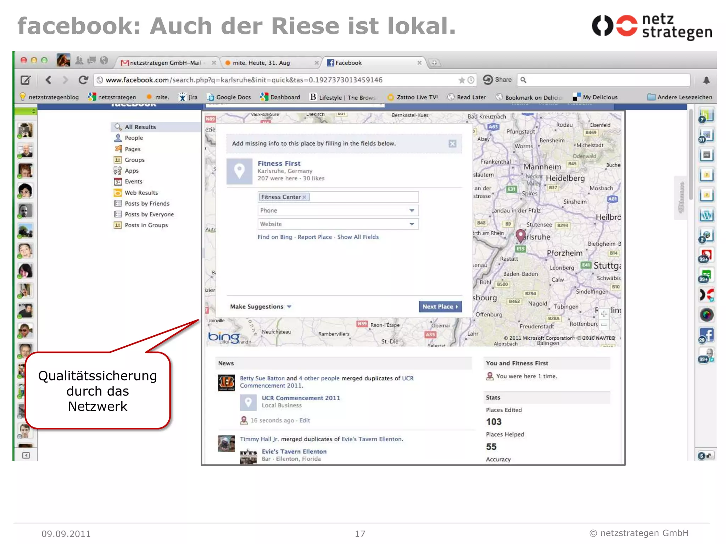Click the bookmark star in the address bar

point(462,80)
